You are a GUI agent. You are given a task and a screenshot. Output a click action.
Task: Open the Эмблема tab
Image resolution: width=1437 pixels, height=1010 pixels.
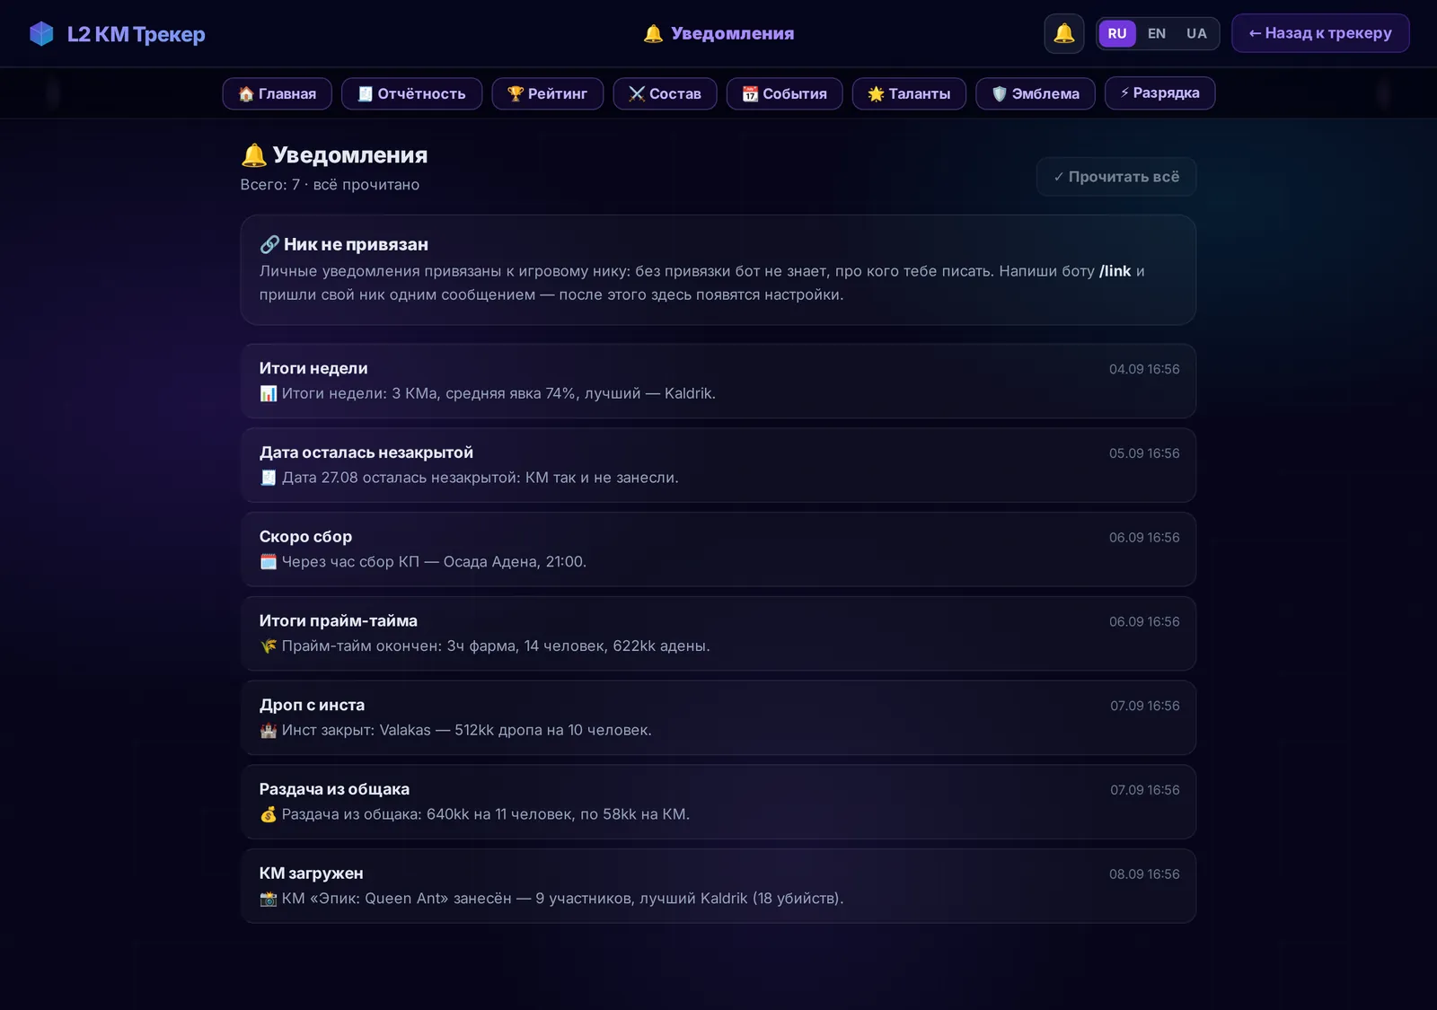coord(1036,93)
